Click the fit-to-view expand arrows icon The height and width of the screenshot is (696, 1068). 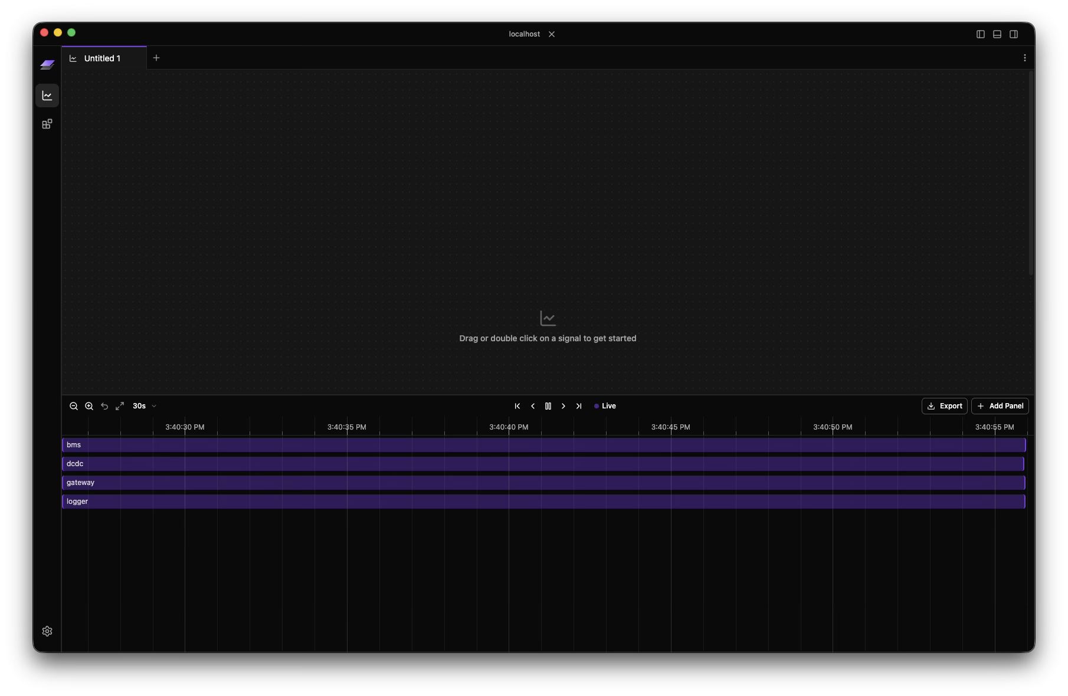coord(120,406)
